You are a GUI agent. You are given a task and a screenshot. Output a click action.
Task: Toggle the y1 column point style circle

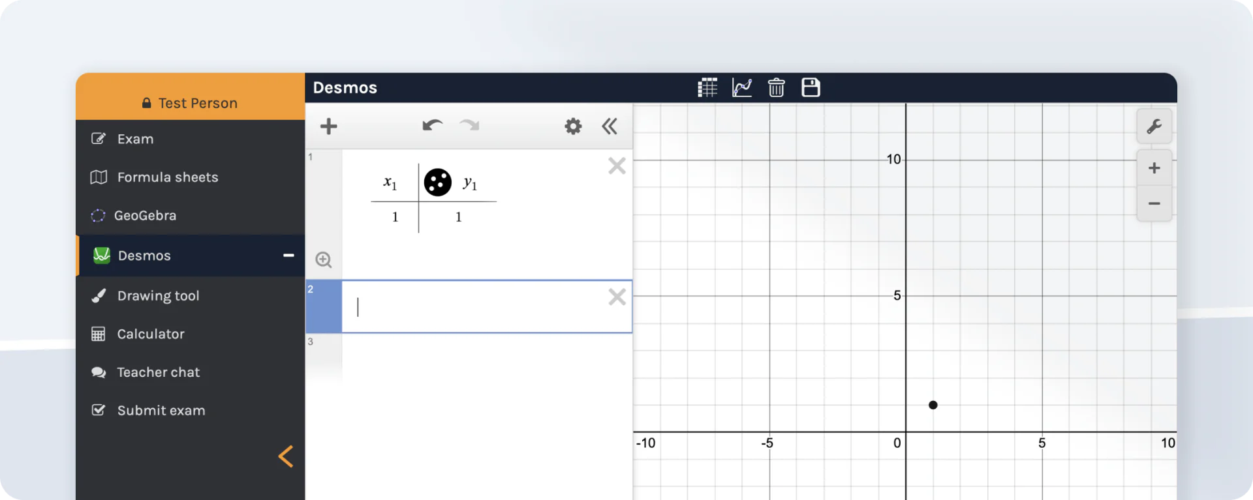pyautogui.click(x=438, y=183)
